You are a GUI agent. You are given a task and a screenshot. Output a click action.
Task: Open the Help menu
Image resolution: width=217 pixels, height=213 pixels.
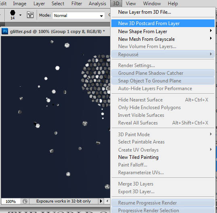pos(173,4)
